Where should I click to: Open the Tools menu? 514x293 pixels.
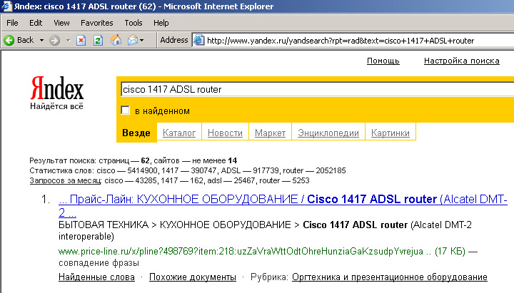coord(133,23)
